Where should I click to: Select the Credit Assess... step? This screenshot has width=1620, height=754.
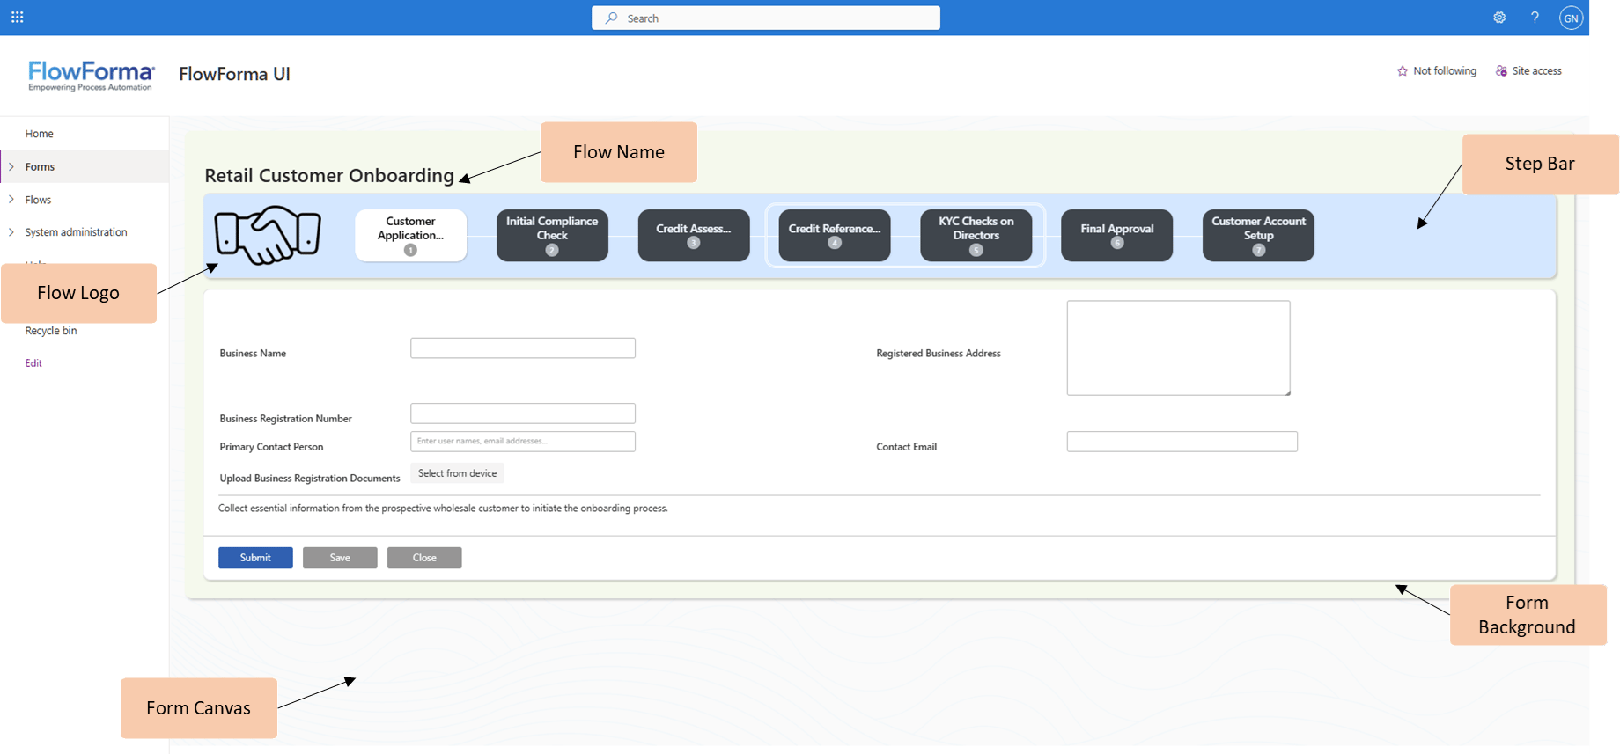pos(694,236)
